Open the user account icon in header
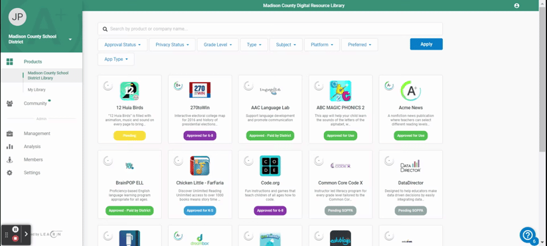The image size is (547, 246). (x=516, y=5)
